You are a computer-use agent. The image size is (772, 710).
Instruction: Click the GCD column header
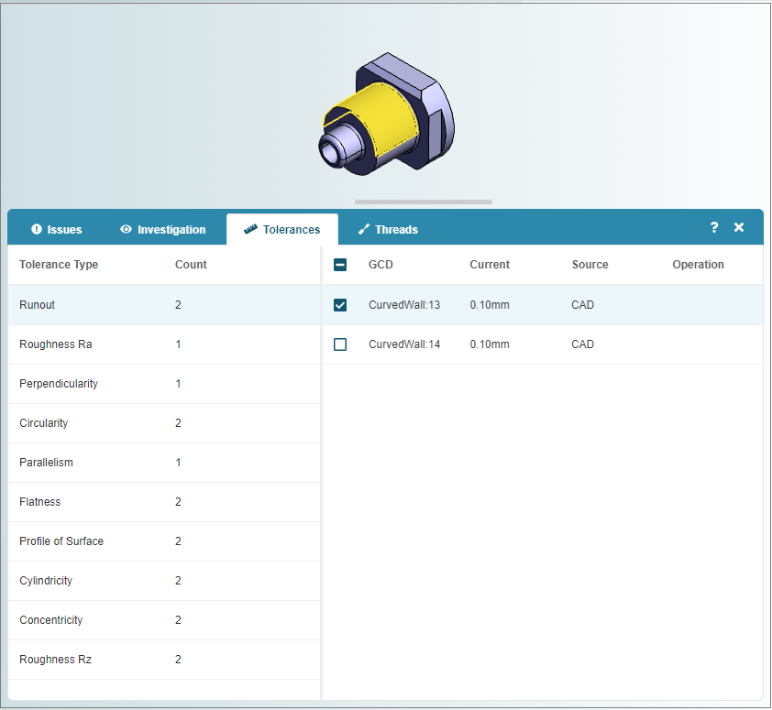380,265
